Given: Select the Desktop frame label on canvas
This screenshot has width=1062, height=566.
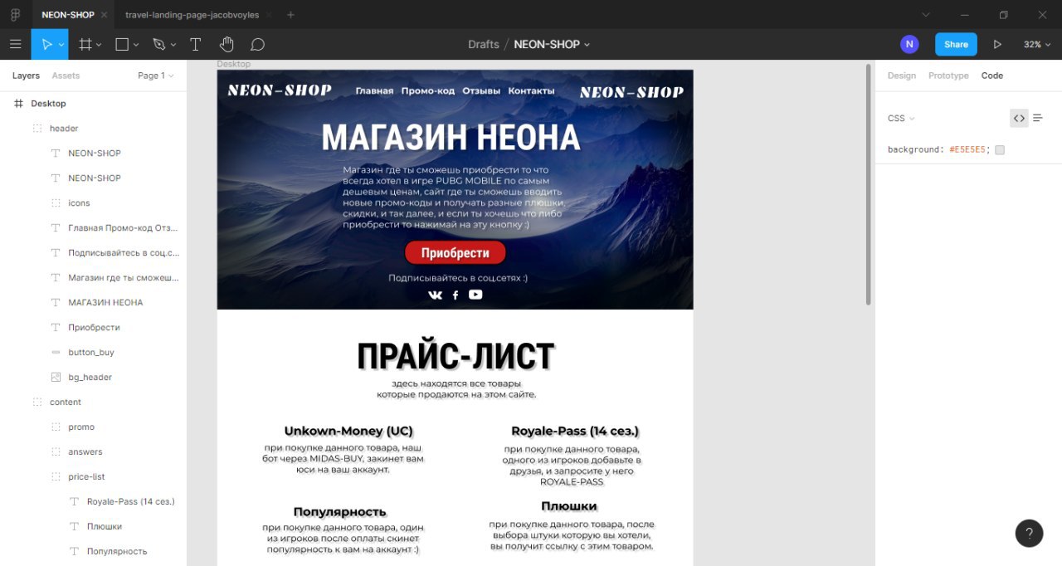Looking at the screenshot, I should 234,64.
